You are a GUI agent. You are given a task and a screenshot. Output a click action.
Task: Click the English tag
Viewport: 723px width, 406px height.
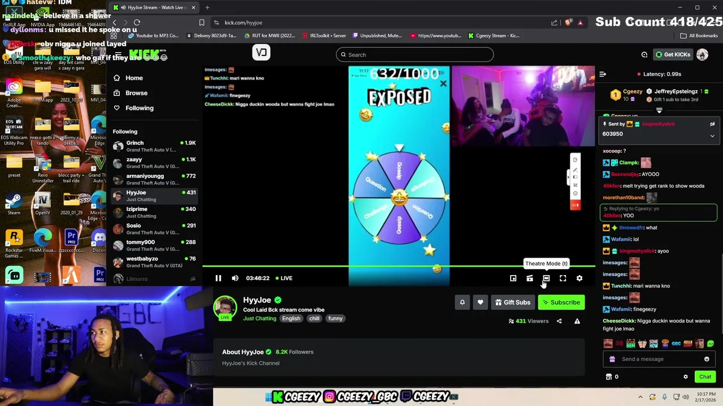291,319
